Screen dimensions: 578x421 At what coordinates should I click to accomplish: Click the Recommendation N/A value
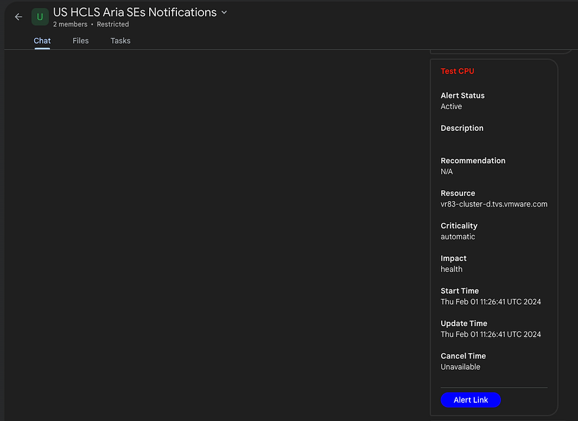tap(447, 172)
